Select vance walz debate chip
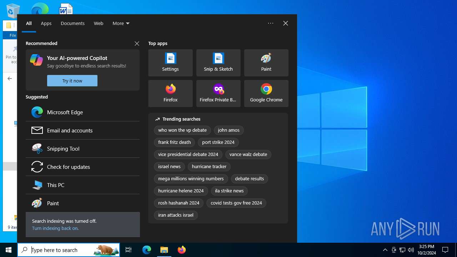The width and height of the screenshot is (457, 257). coord(248,155)
